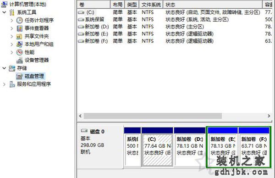This screenshot has width=275, height=178.
Task: Sort by the 状态 column header
Action: pyautogui.click(x=213, y=5)
